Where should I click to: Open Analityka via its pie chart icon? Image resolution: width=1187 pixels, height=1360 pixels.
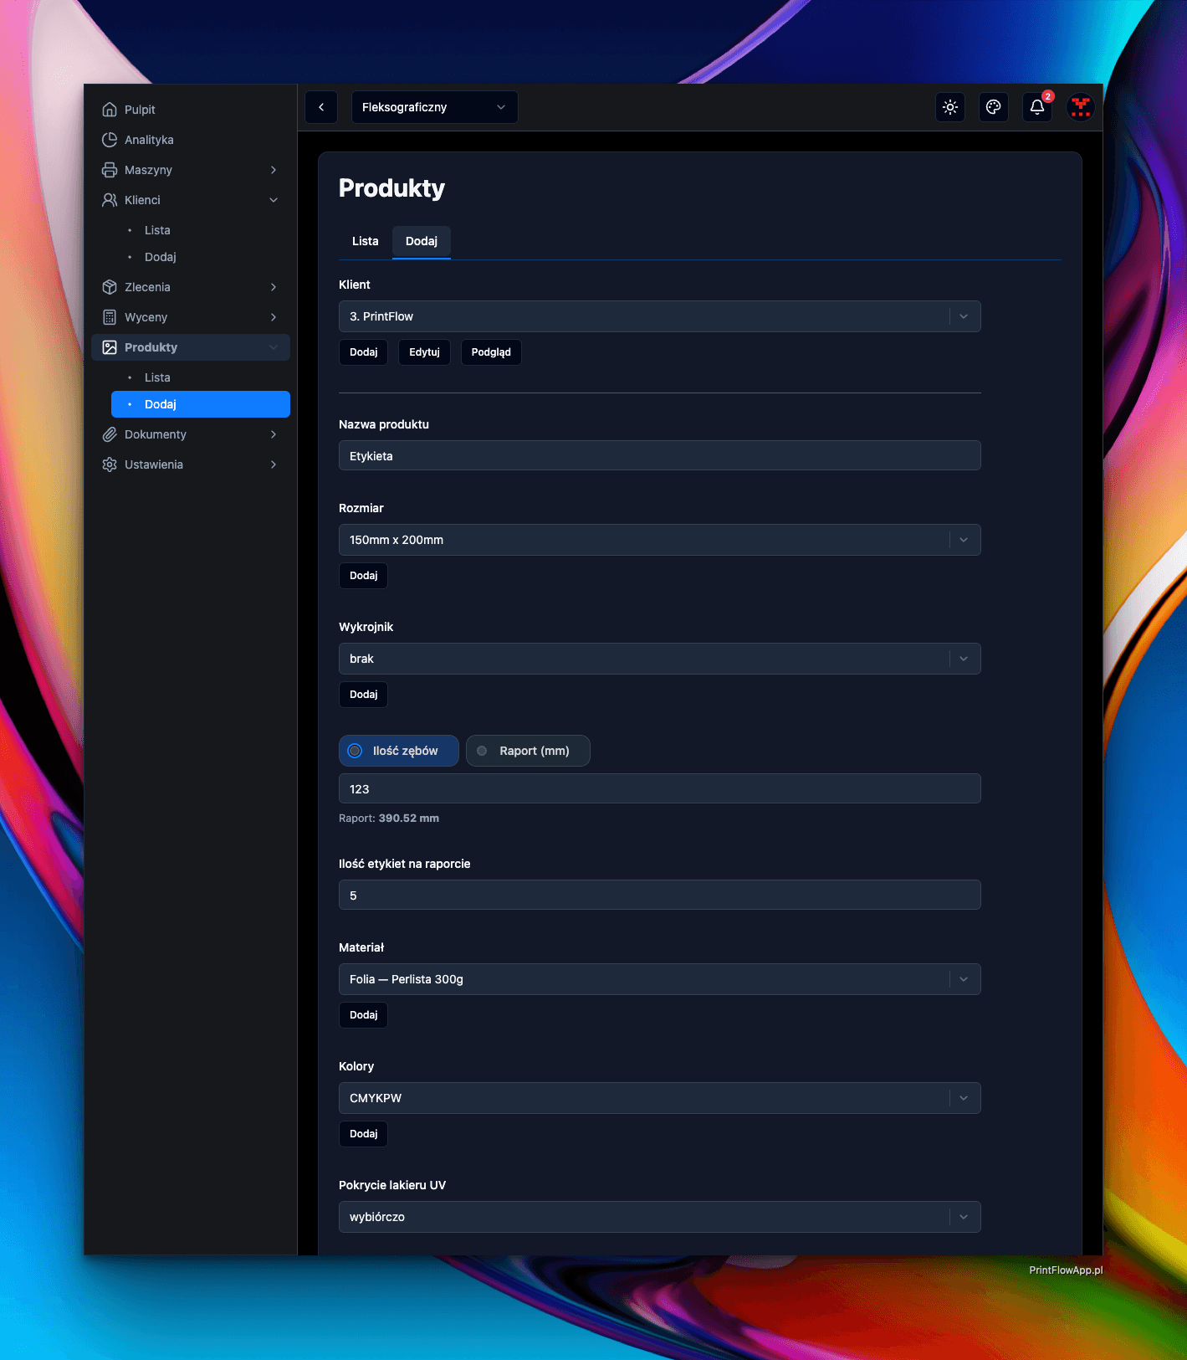coord(110,140)
